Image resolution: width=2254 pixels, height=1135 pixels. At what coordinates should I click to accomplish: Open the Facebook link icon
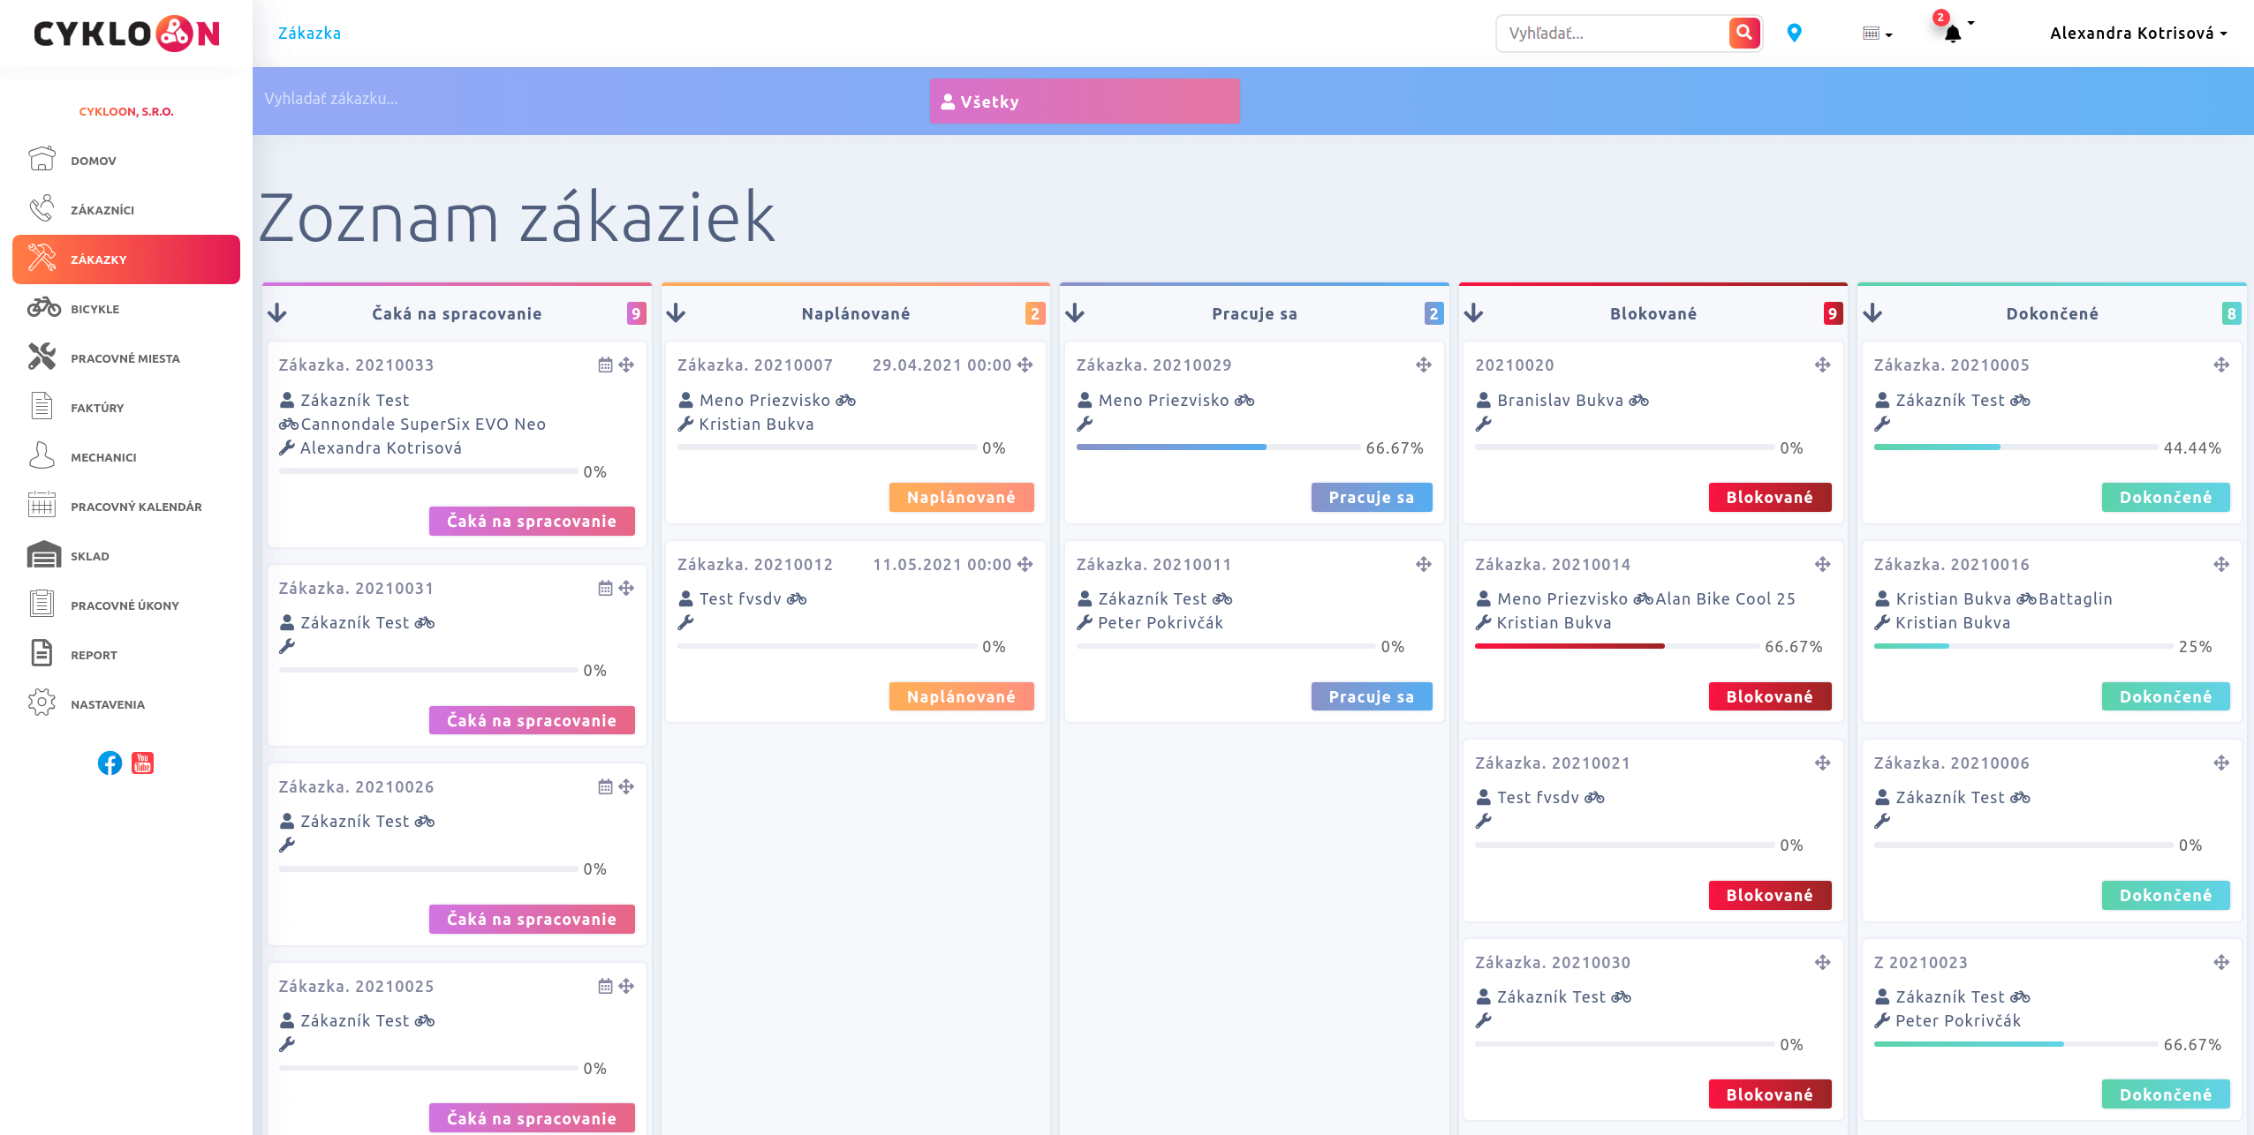pyautogui.click(x=110, y=763)
